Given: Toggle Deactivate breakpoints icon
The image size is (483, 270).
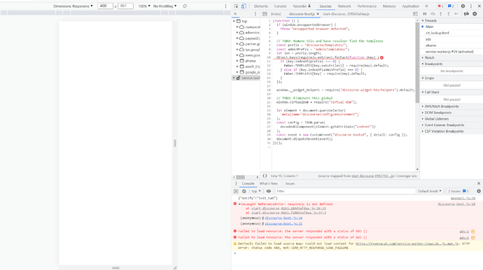Looking at the screenshot, I should 466,14.
